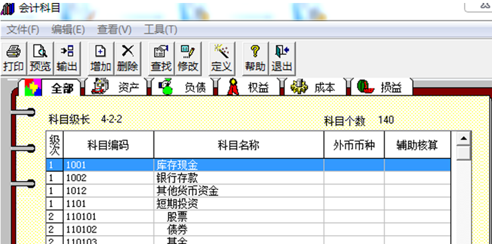This screenshot has height=244, width=492.
Task: Select the 其他货币资金 row
Action: tap(248, 190)
